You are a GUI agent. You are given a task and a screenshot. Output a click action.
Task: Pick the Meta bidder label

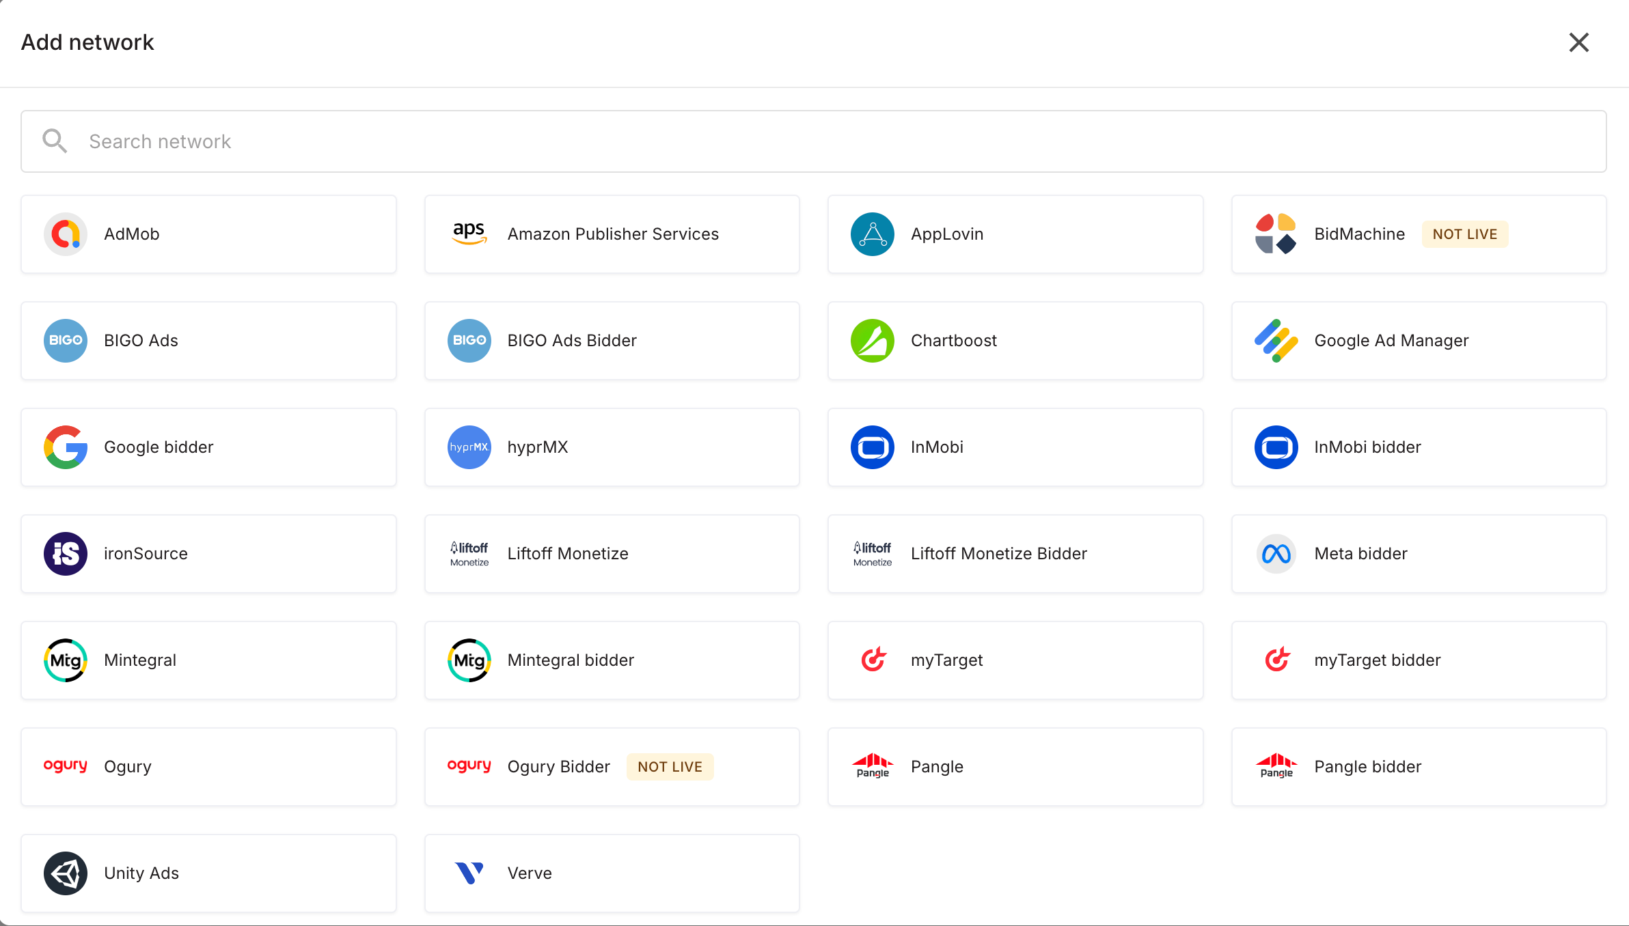[1361, 554]
